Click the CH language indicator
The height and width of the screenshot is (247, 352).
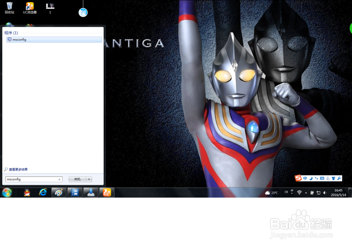(x=286, y=192)
